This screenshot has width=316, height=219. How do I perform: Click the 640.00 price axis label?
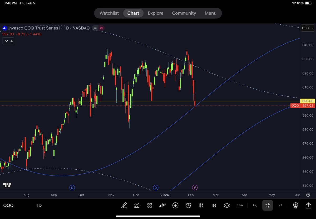pyautogui.click(x=308, y=45)
